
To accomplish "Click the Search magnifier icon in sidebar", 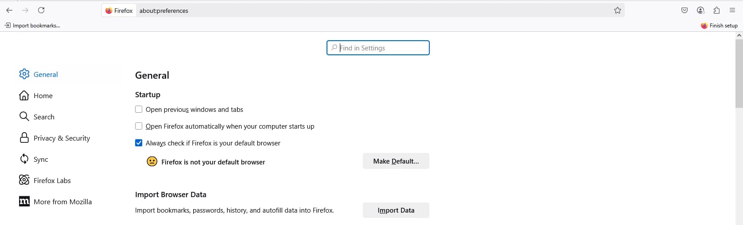I will pos(24,116).
